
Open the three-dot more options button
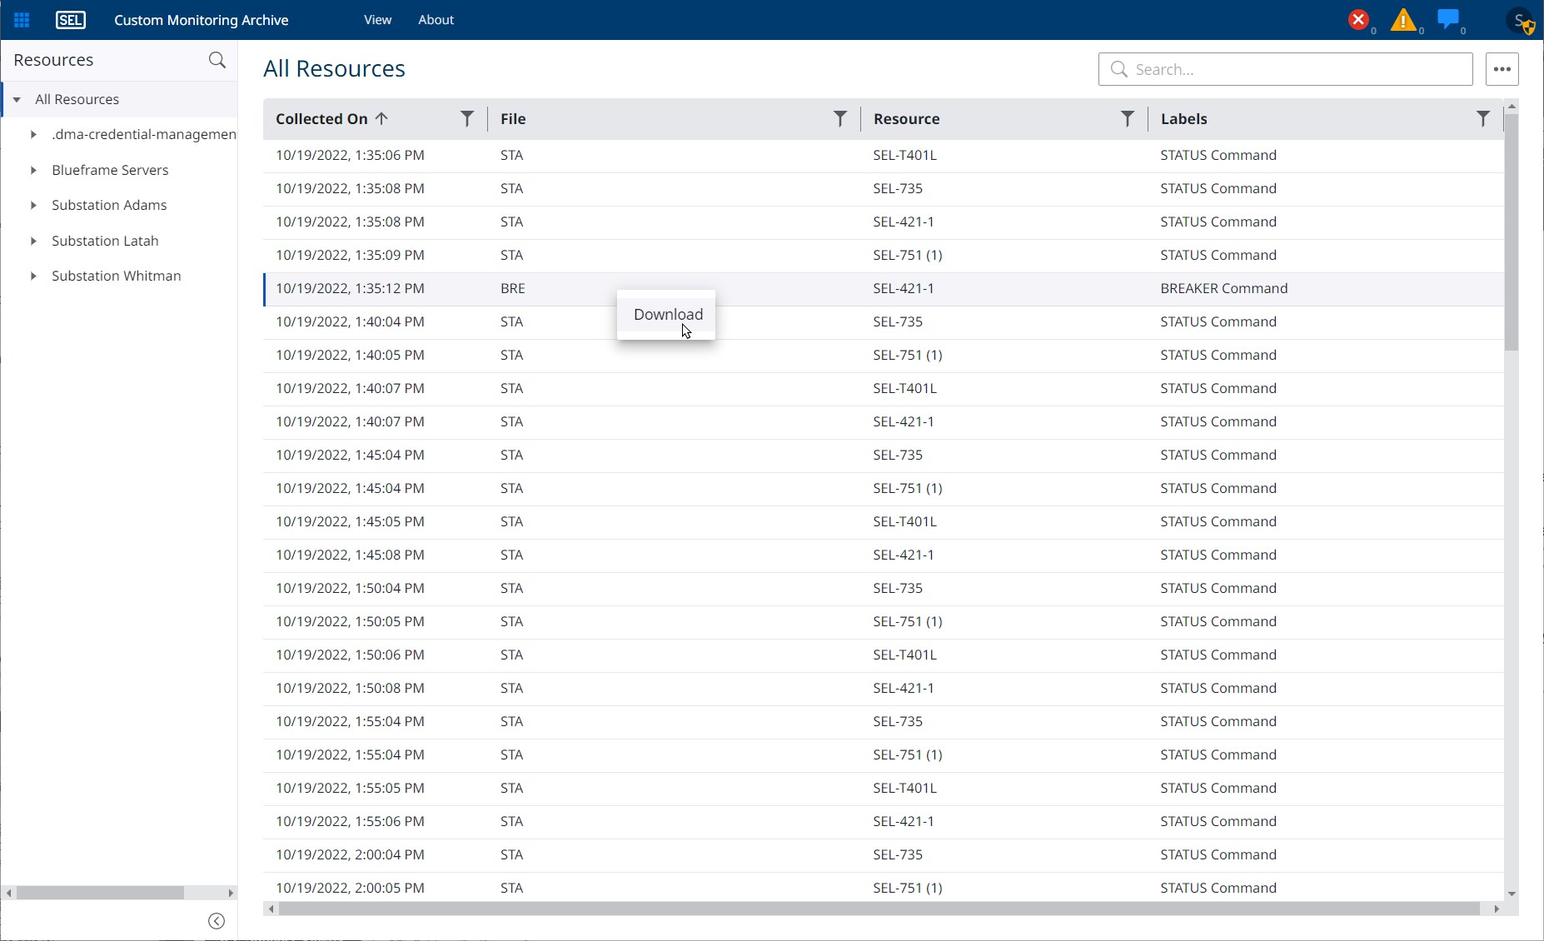(1502, 69)
